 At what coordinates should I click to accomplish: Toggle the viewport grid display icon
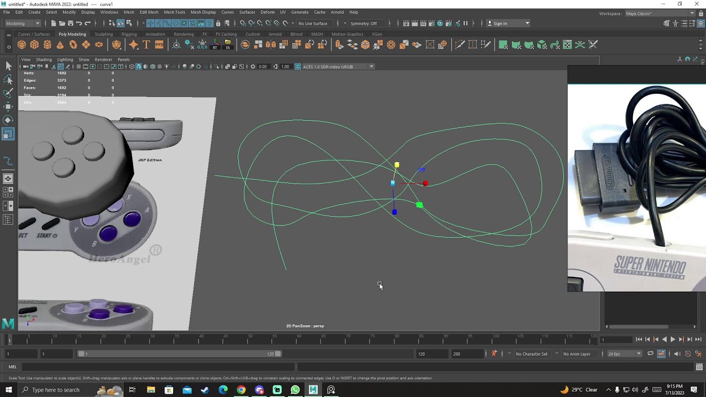click(x=78, y=67)
